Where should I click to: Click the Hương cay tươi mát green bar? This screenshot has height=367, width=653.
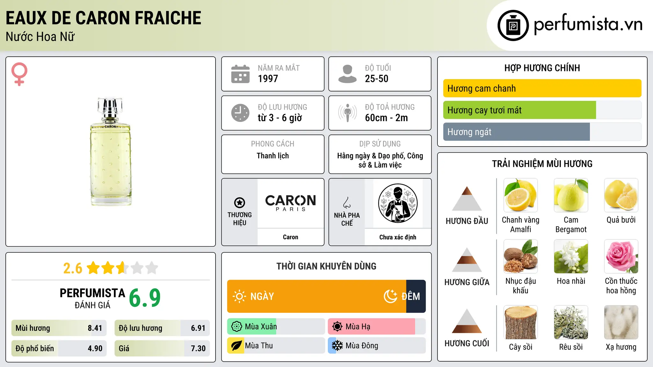pos(519,110)
